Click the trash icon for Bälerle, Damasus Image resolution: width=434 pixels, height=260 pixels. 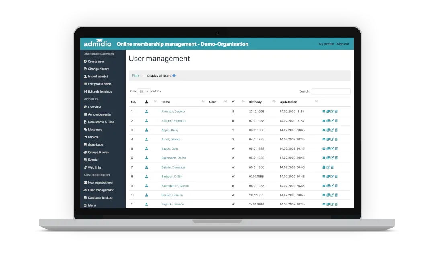coord(332,167)
